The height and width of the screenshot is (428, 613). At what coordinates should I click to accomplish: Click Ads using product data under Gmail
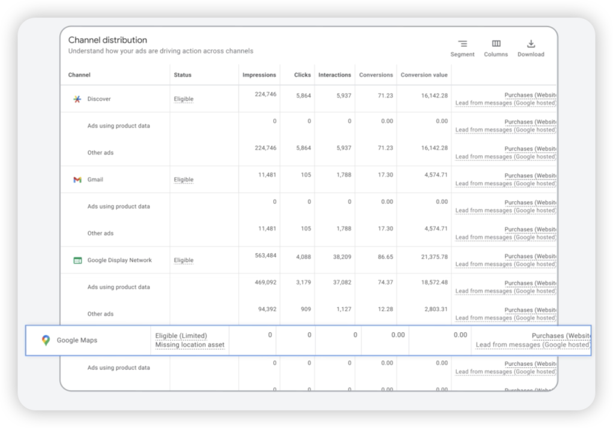[x=119, y=207]
